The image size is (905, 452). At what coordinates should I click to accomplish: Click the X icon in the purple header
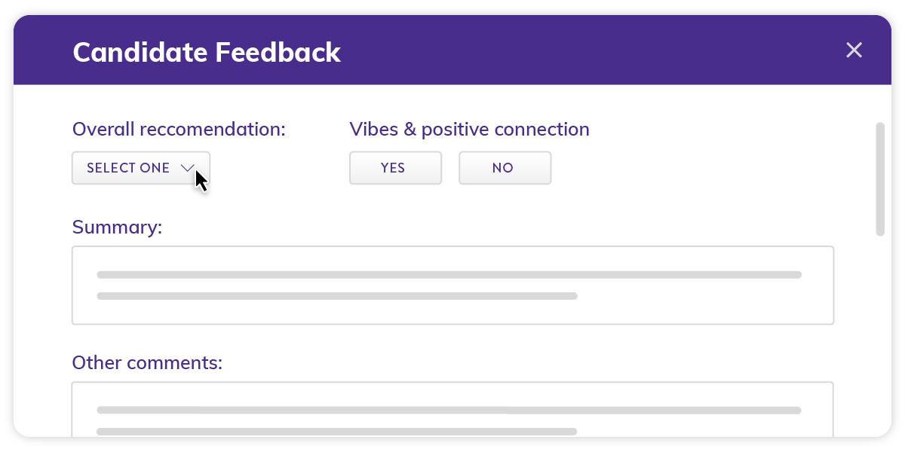coord(854,50)
